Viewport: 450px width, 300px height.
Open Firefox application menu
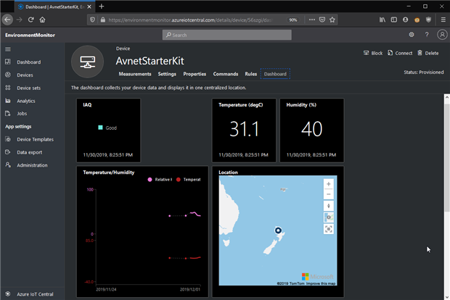pyautogui.click(x=442, y=20)
